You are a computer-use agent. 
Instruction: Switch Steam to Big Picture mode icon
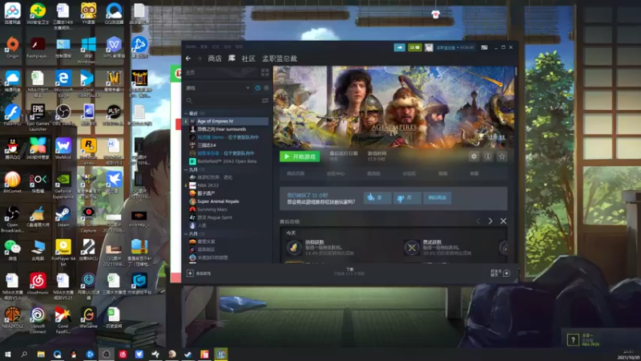point(485,47)
